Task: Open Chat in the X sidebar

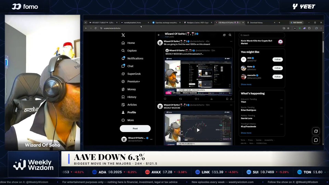Action: (x=127, y=66)
